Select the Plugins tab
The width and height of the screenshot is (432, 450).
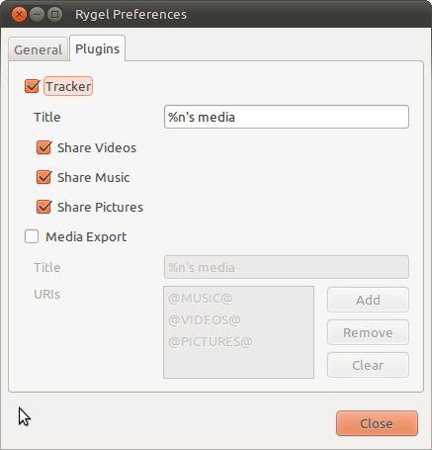pos(97,48)
